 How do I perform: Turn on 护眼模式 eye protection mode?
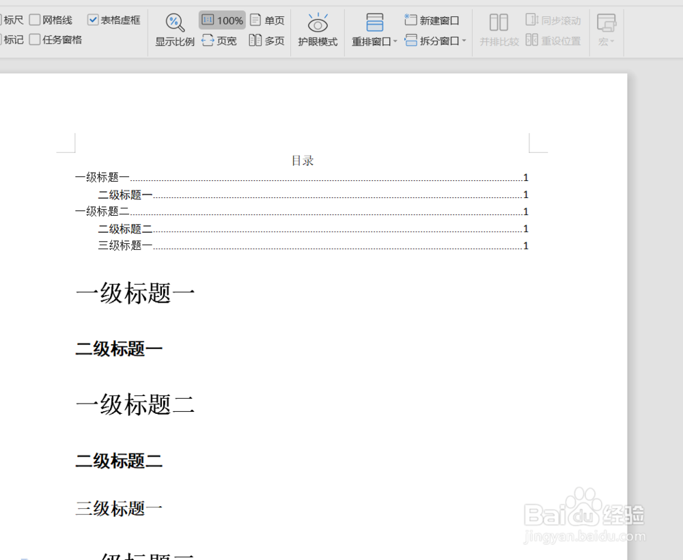pos(317,30)
